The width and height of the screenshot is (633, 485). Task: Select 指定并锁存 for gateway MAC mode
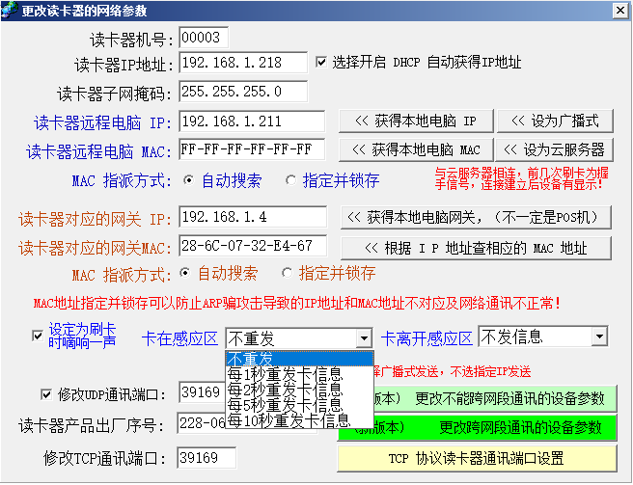click(287, 273)
